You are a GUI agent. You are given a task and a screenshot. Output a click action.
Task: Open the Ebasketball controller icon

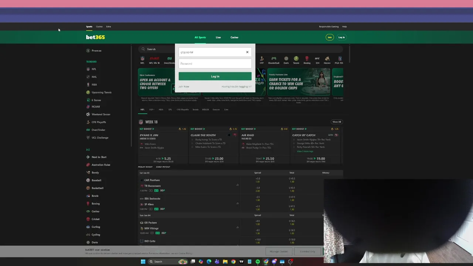274,60
